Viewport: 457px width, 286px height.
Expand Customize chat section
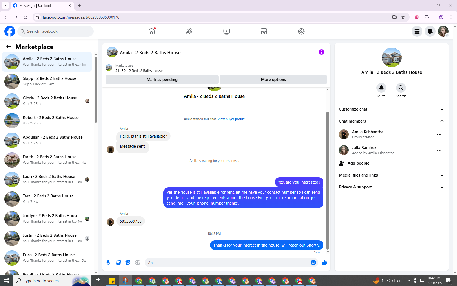391,109
